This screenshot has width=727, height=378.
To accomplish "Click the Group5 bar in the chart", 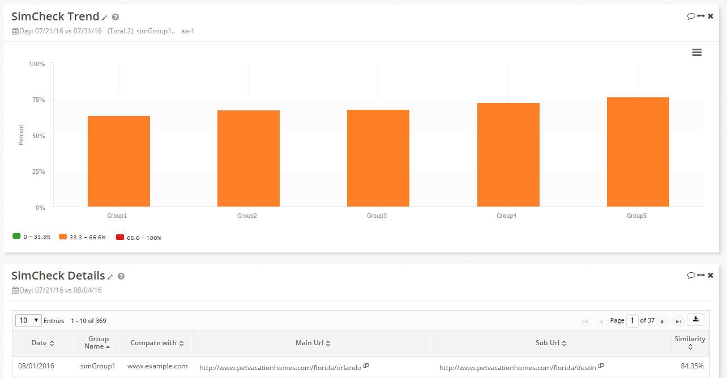I will click(638, 152).
